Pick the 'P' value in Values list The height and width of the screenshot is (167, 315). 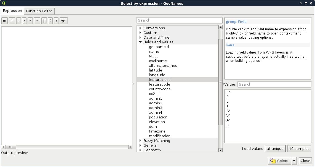tap(228, 97)
